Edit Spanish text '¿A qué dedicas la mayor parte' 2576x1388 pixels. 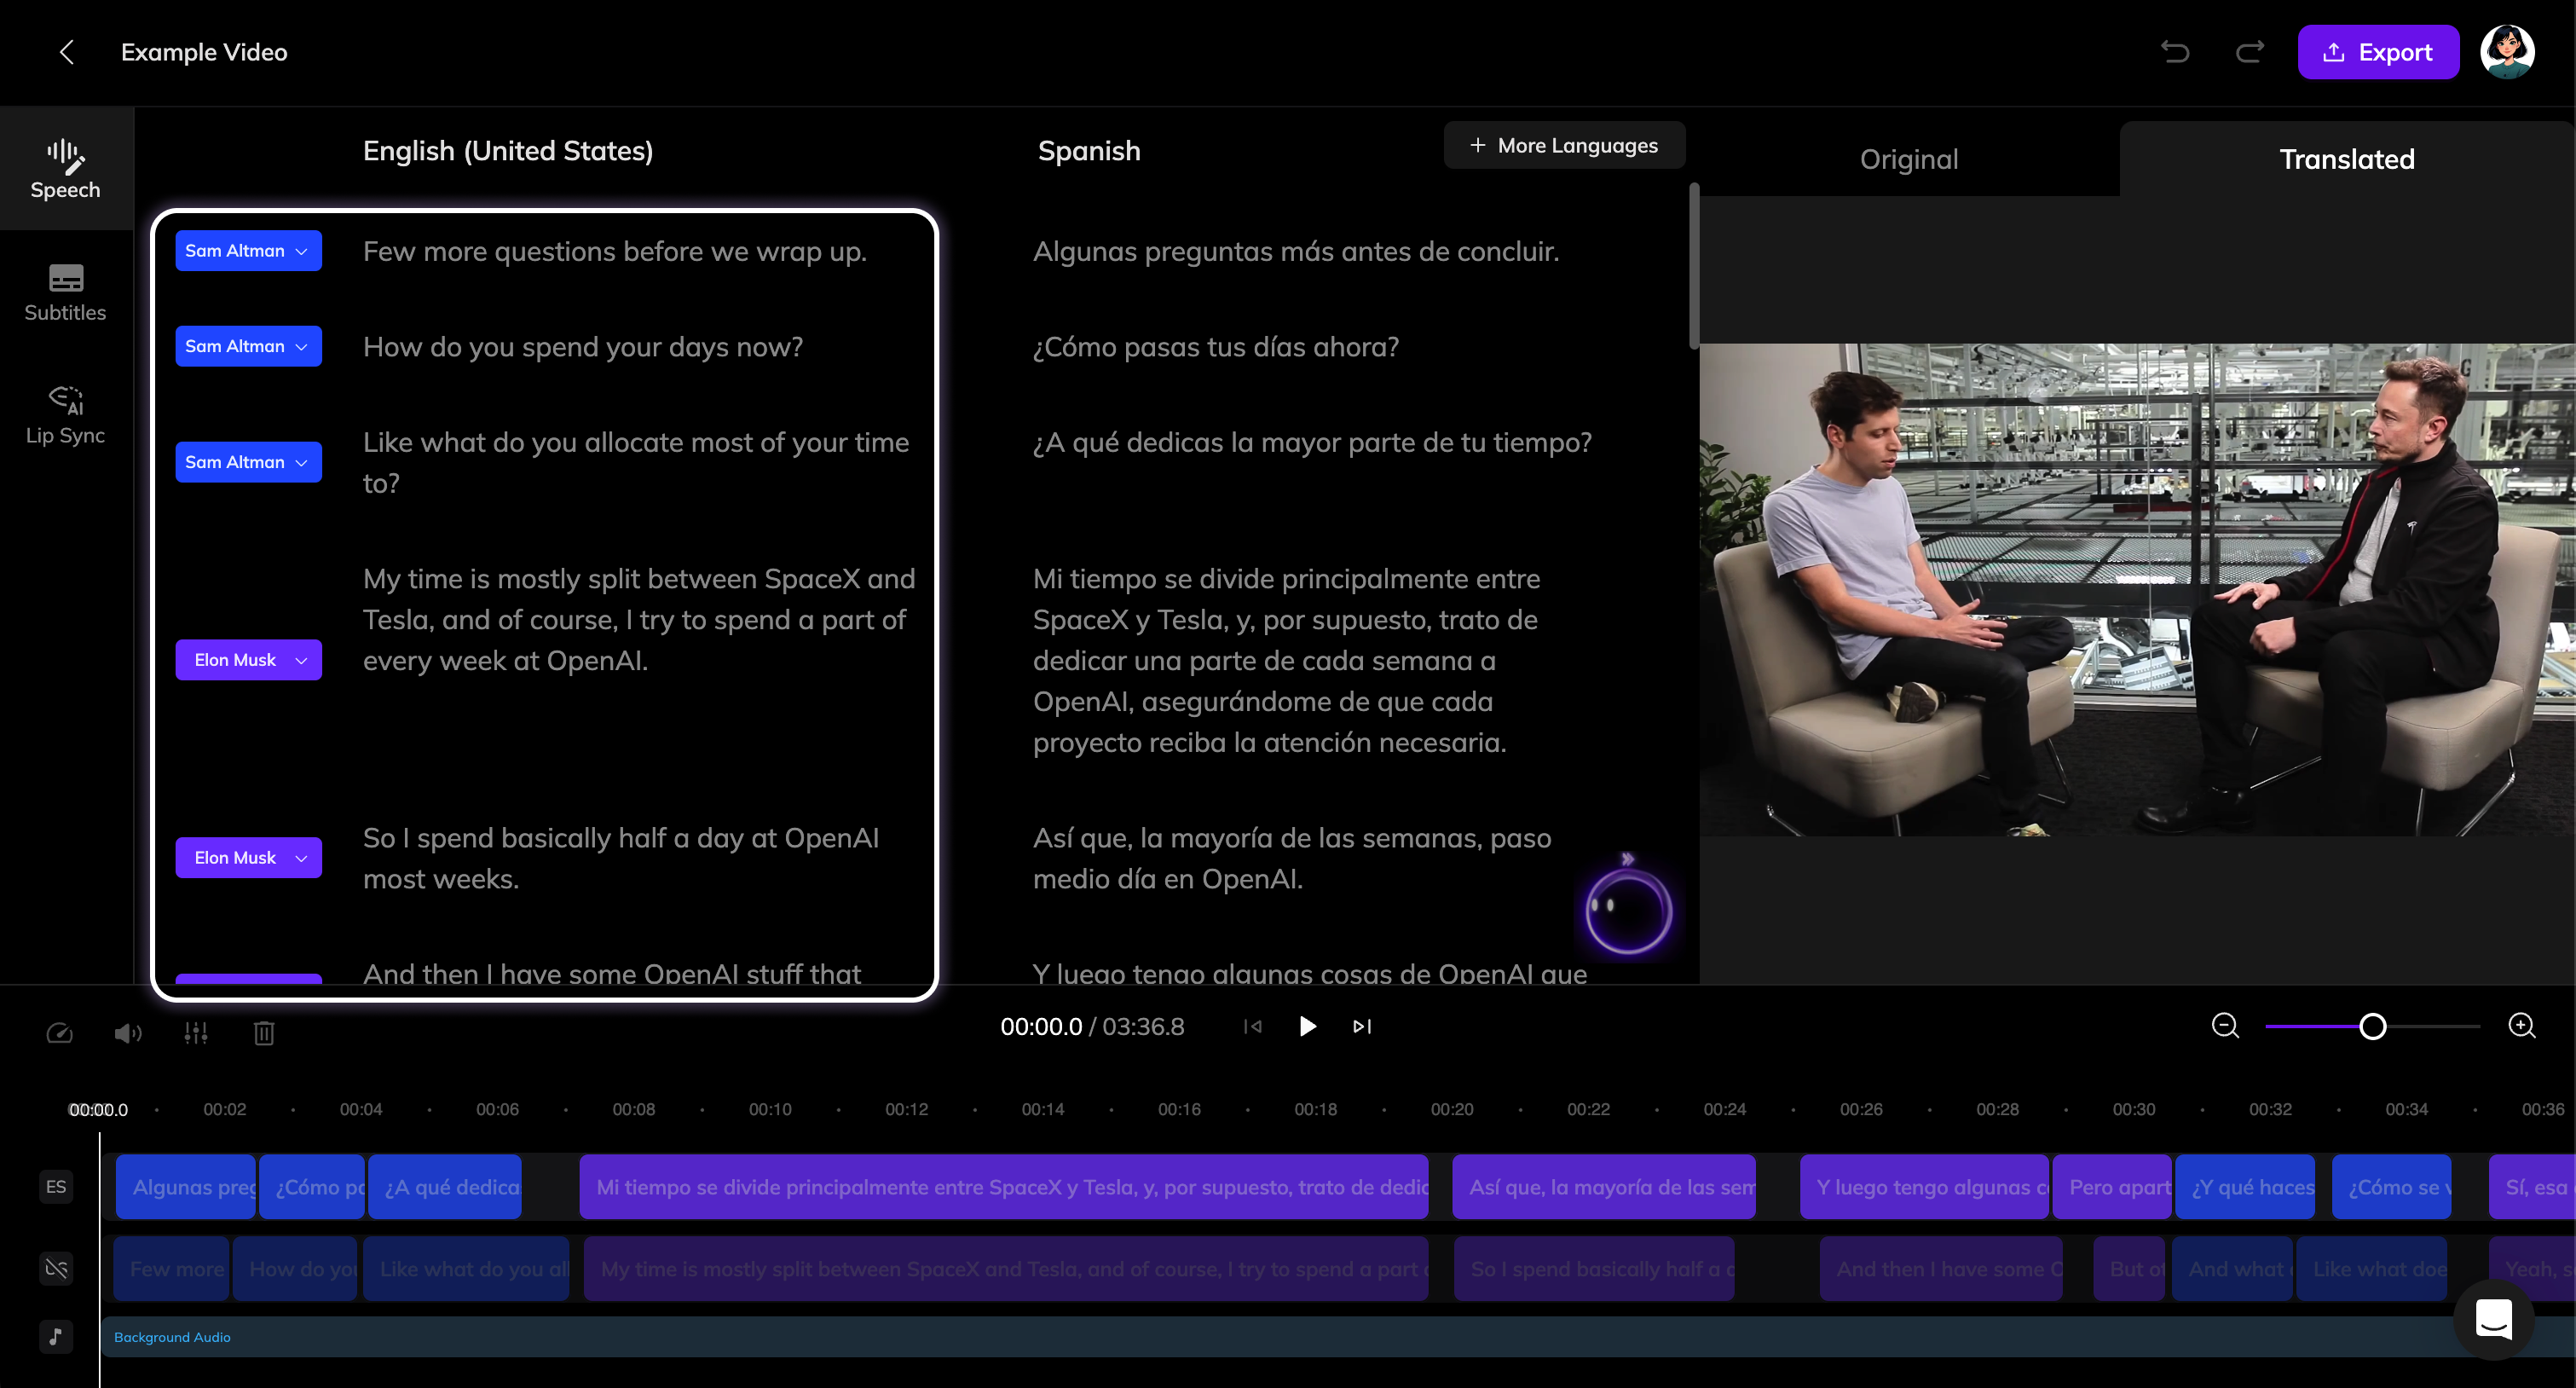[x=1312, y=442]
